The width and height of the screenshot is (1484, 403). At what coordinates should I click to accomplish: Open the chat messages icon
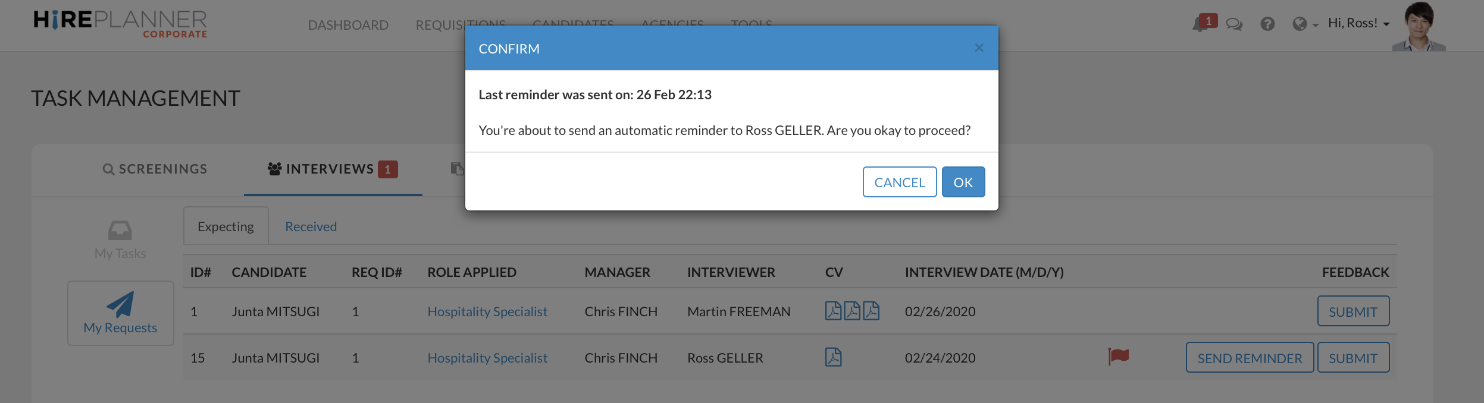point(1233,24)
